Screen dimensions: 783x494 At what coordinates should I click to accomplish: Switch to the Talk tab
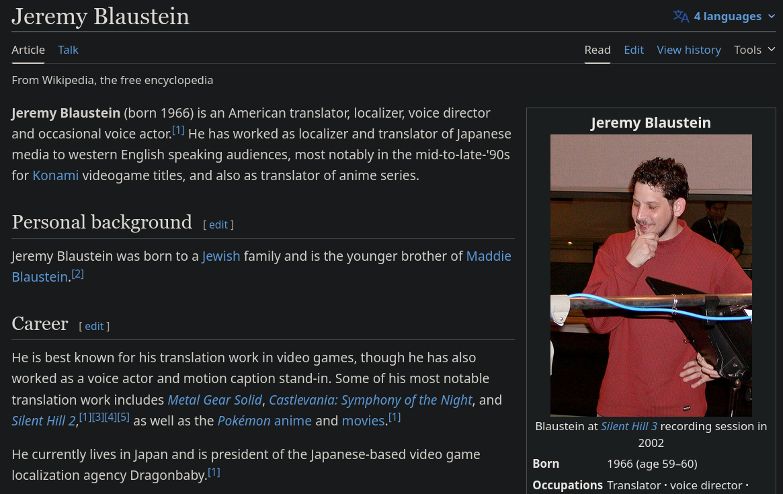(x=68, y=50)
